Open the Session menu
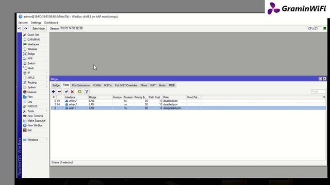The image size is (330, 185). coord(23,23)
